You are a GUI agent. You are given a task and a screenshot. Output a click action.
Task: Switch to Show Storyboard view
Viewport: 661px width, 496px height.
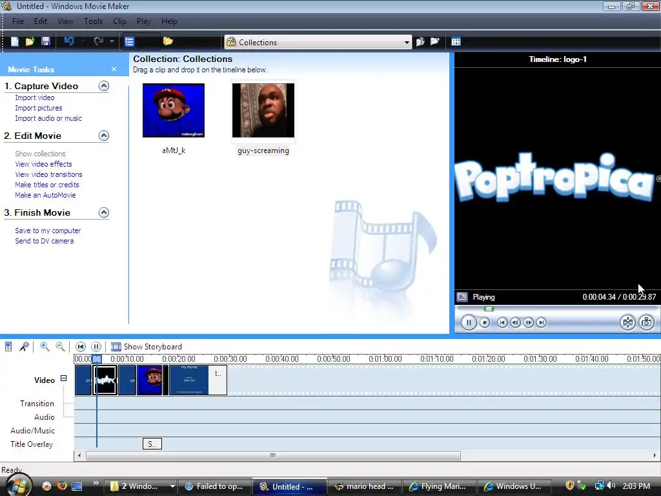[x=147, y=347]
